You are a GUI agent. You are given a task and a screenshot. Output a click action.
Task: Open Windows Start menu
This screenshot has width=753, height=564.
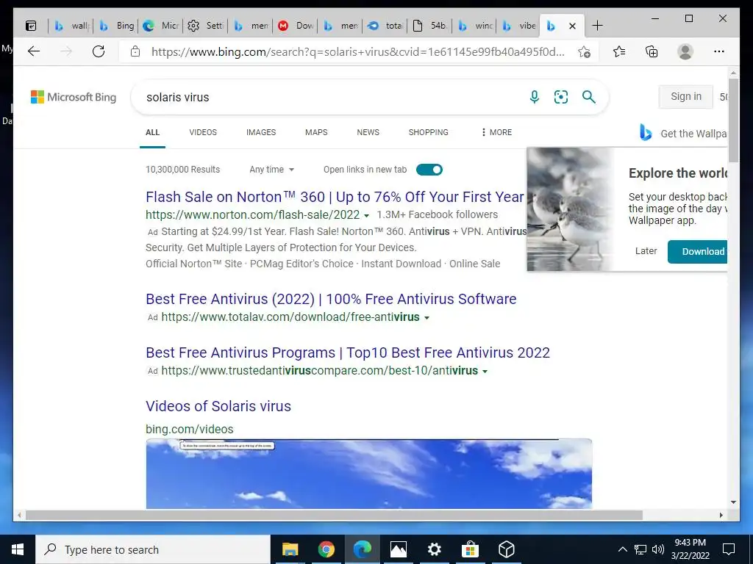point(18,549)
